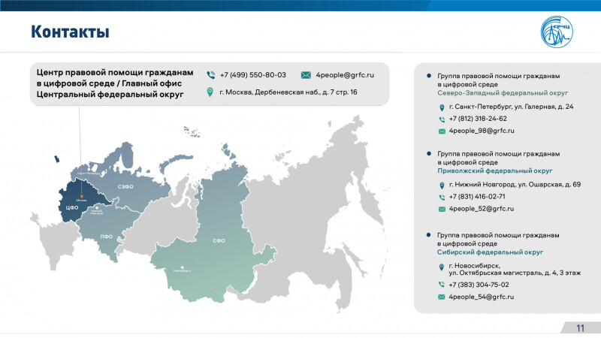601x338 pixels.
Task: Click the location pin beside the Moscow address
Action: 211,92
